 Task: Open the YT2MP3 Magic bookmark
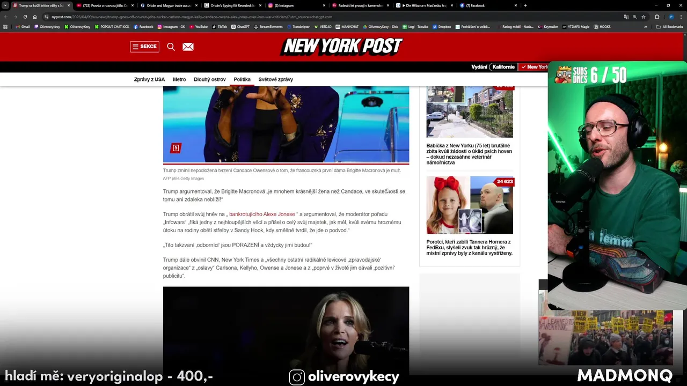575,26
